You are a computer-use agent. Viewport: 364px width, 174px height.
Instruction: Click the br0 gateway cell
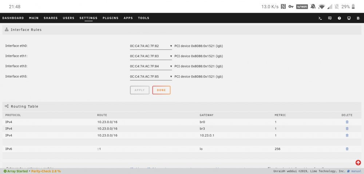(x=202, y=122)
